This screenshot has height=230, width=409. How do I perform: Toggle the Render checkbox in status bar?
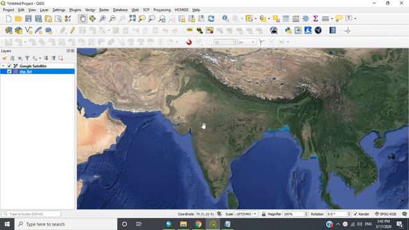point(355,214)
